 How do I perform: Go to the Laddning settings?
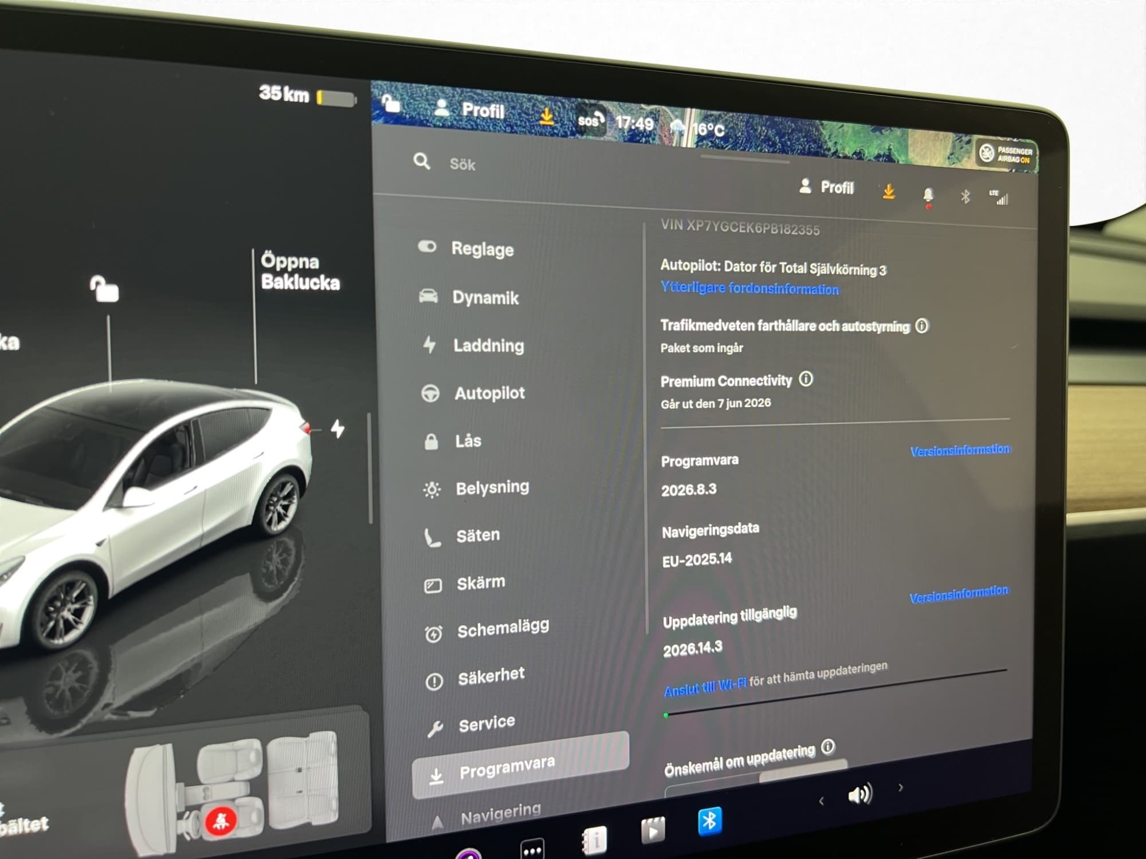[x=473, y=345]
